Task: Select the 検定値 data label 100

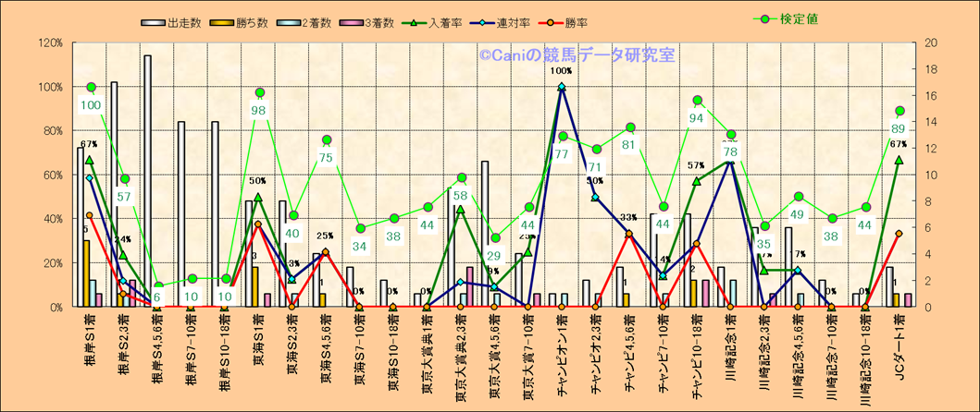Action: coord(91,105)
